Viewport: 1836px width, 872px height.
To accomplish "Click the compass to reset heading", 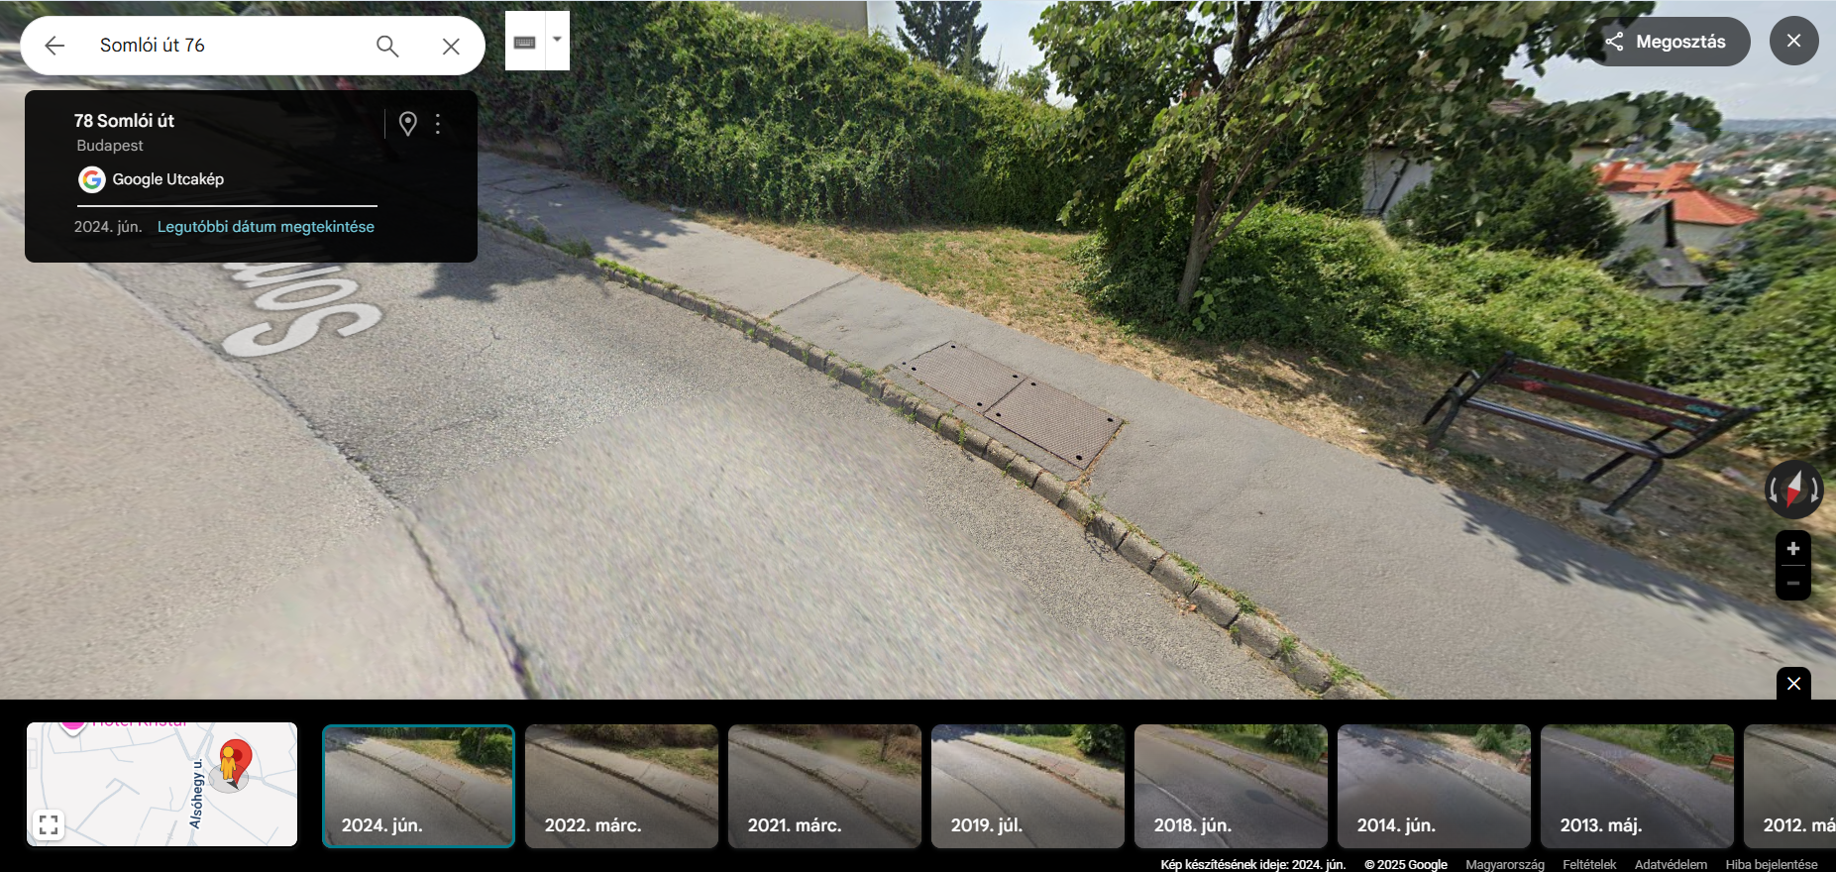I will [1793, 490].
